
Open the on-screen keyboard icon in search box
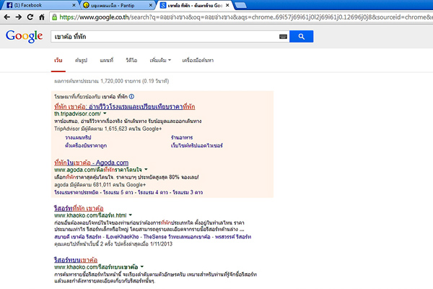click(283, 37)
